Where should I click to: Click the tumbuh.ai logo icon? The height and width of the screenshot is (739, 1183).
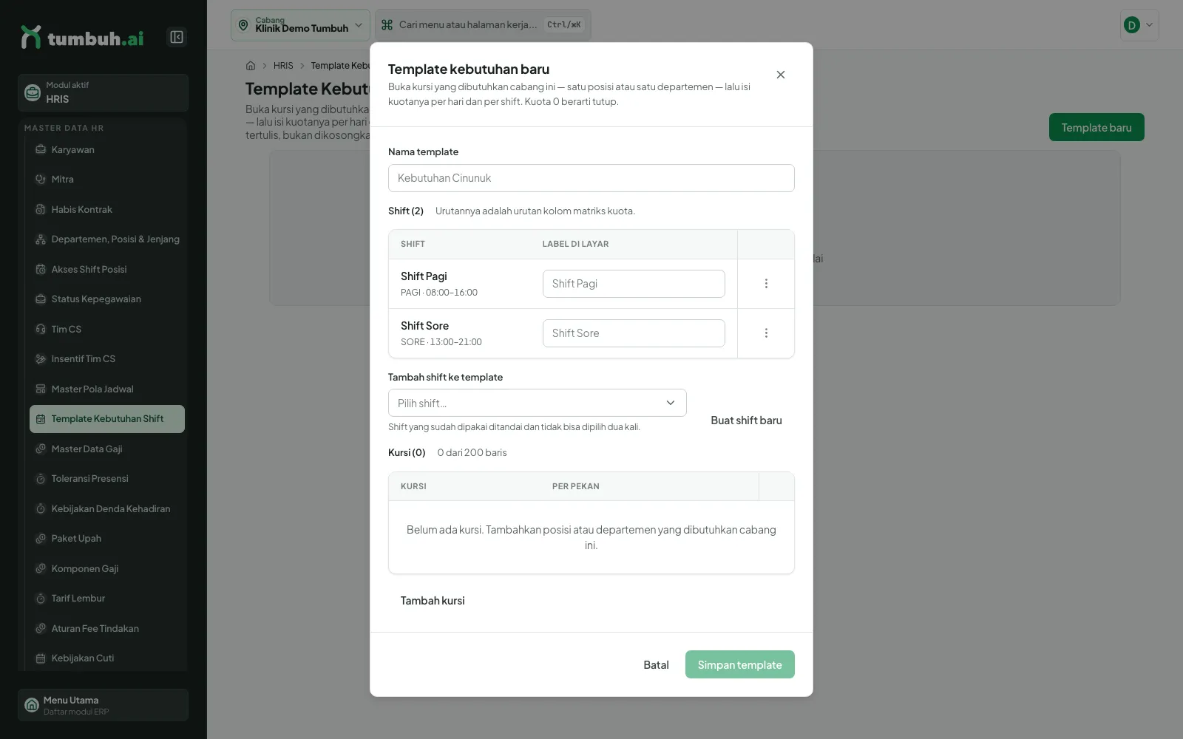pyautogui.click(x=30, y=37)
